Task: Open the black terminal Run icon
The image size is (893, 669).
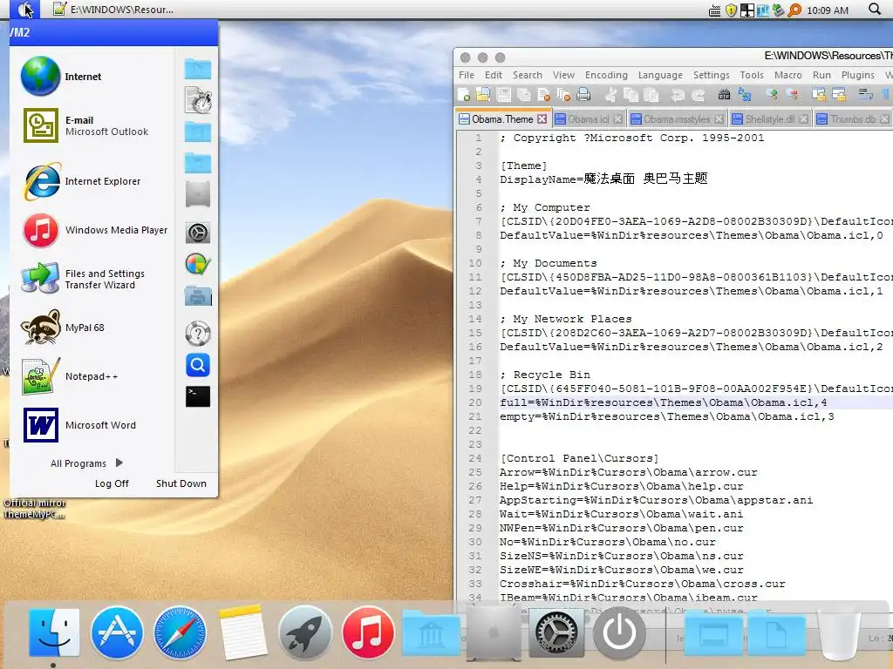Action: click(x=198, y=396)
